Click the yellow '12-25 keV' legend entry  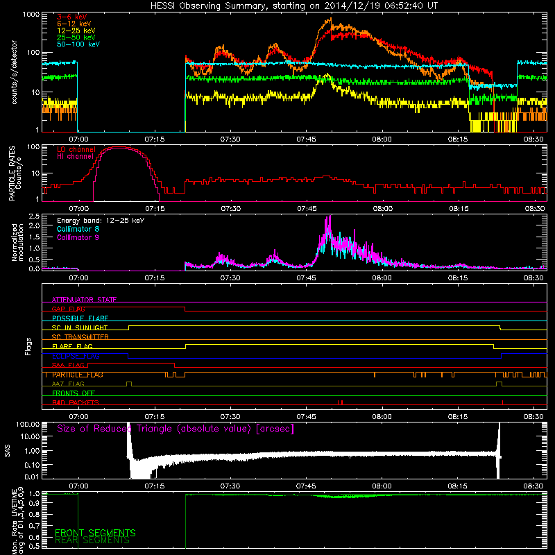click(76, 31)
